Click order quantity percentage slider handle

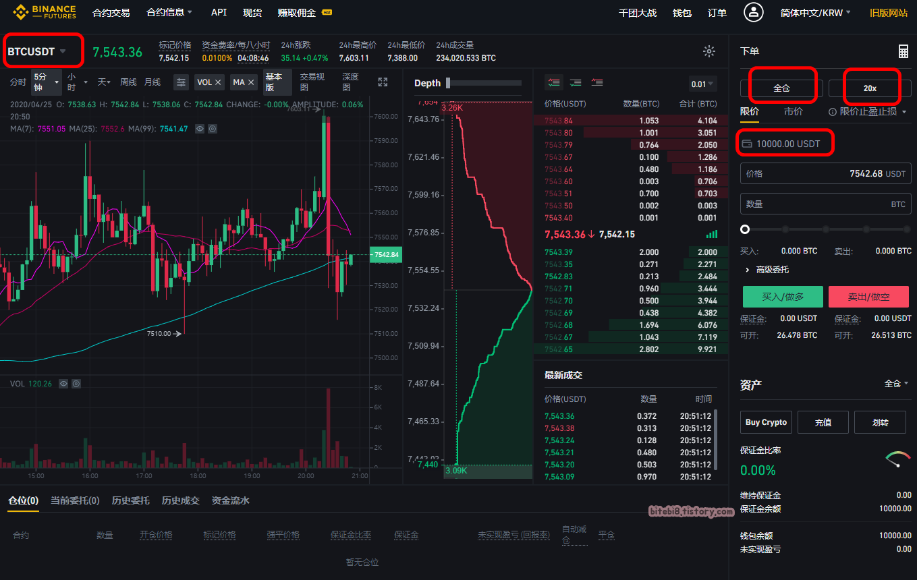[745, 229]
